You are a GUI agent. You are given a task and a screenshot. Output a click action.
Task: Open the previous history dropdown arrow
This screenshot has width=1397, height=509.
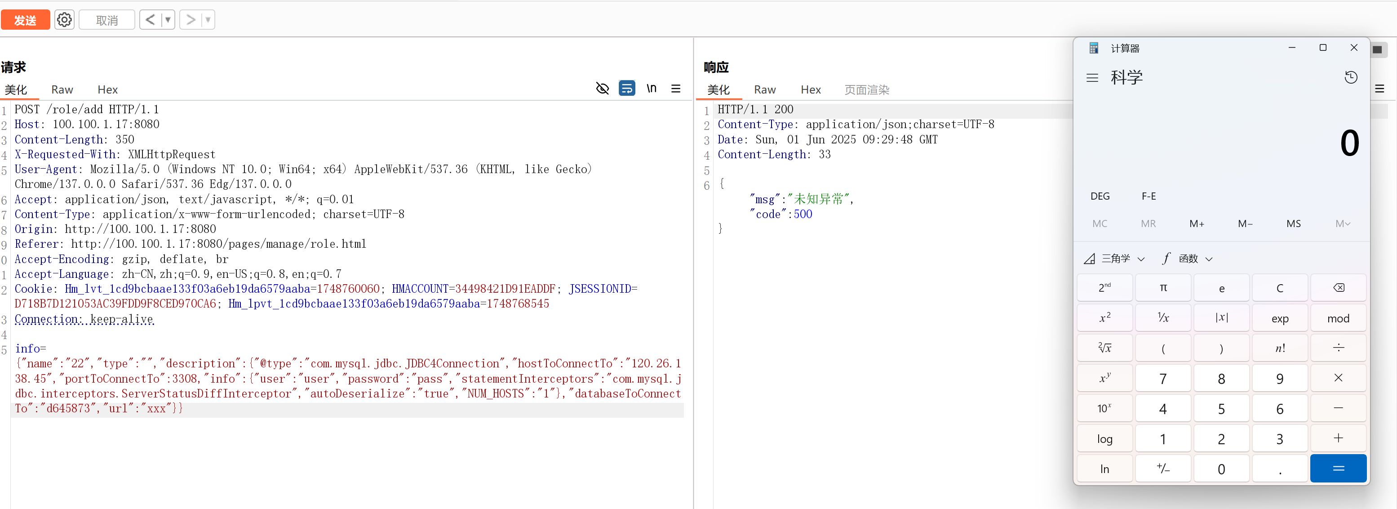(168, 20)
